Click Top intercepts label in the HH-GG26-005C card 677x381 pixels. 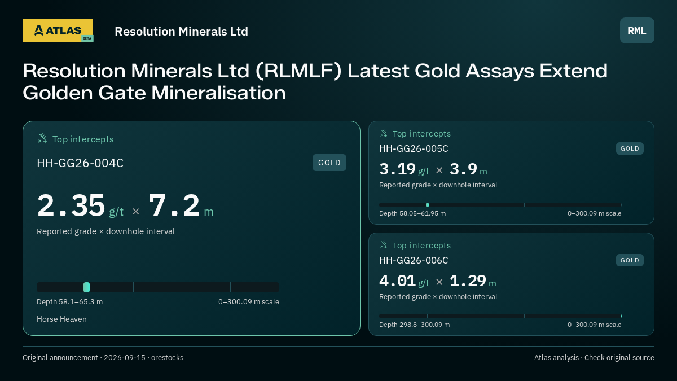pos(421,134)
